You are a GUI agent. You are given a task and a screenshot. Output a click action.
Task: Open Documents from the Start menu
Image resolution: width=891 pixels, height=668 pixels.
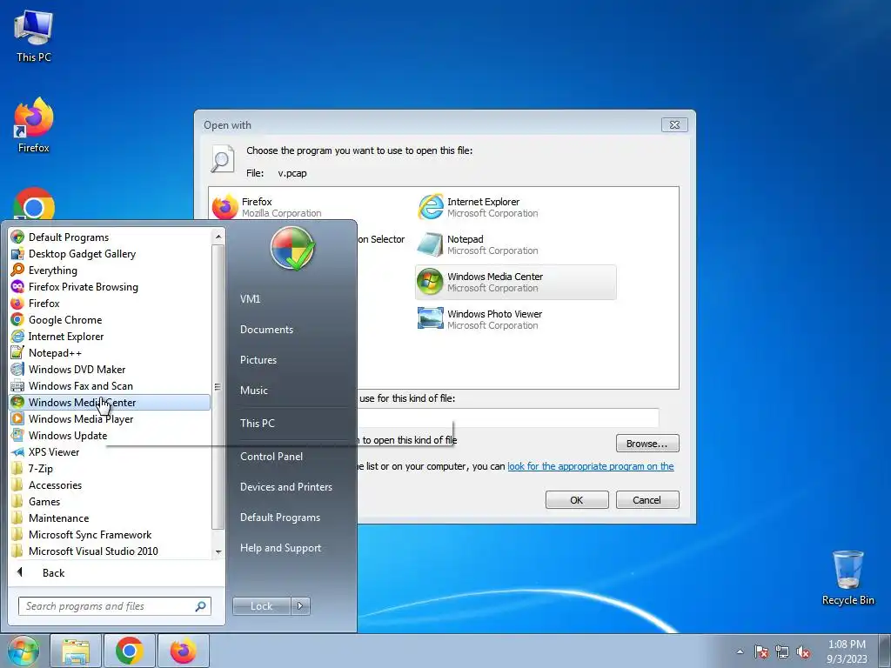(x=266, y=330)
